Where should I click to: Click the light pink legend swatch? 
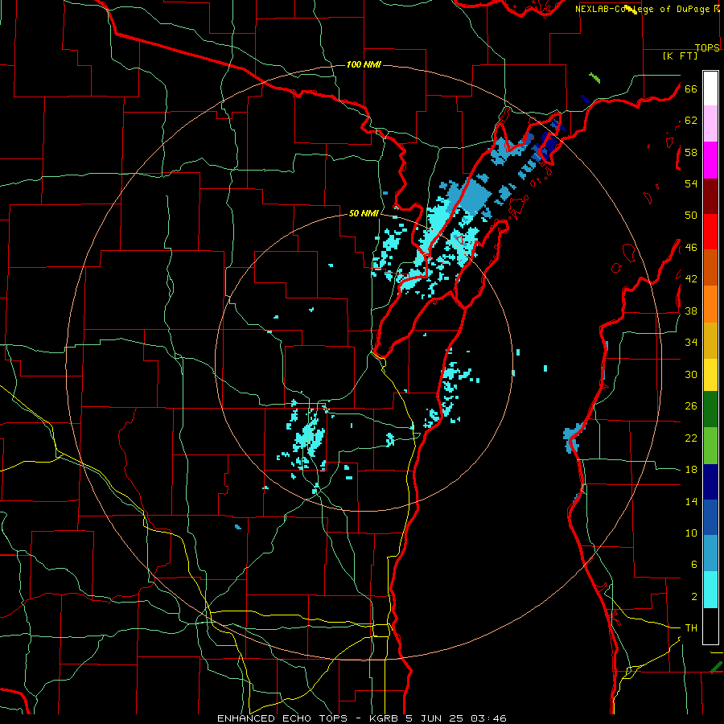point(710,124)
